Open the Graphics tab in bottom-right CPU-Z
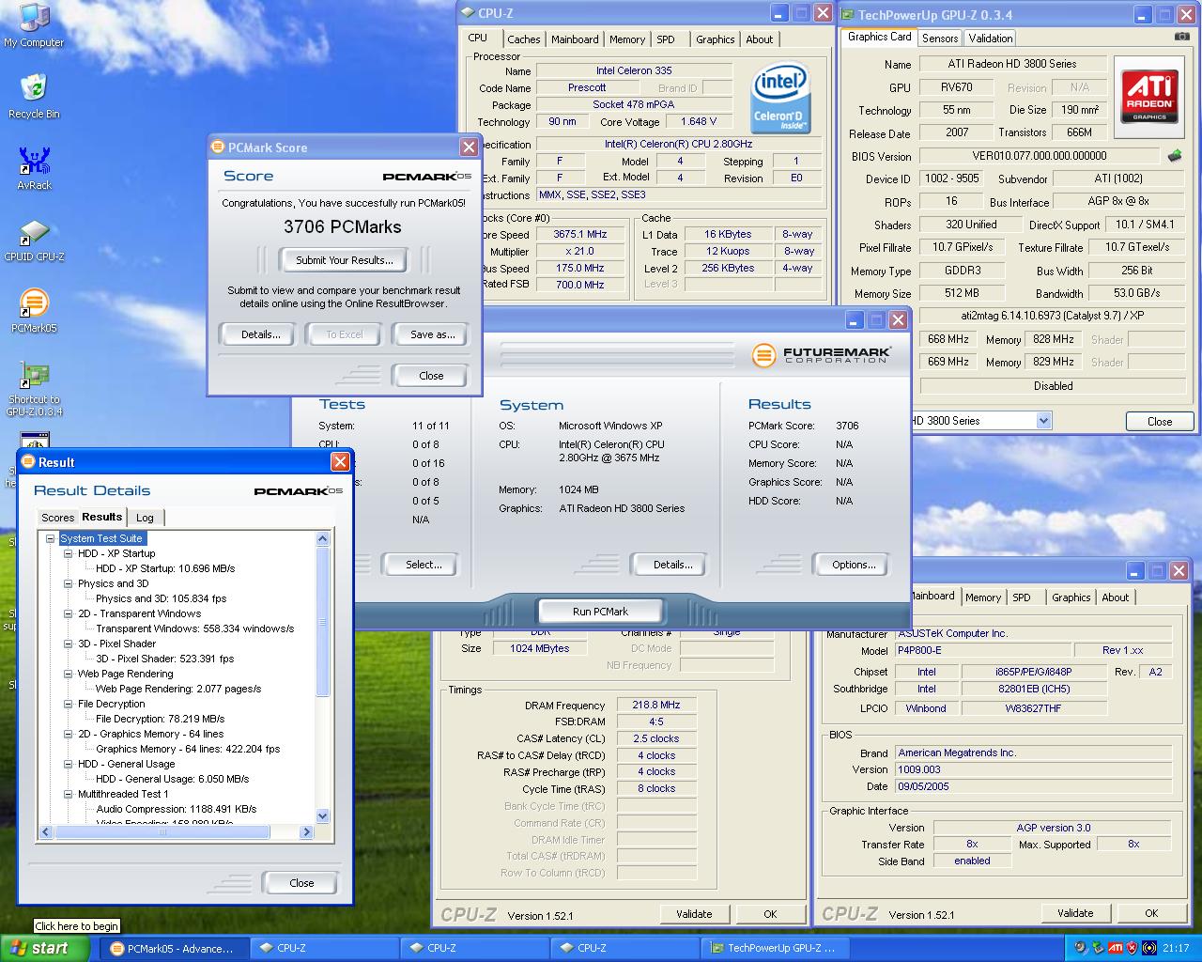The image size is (1202, 962). tap(1071, 597)
